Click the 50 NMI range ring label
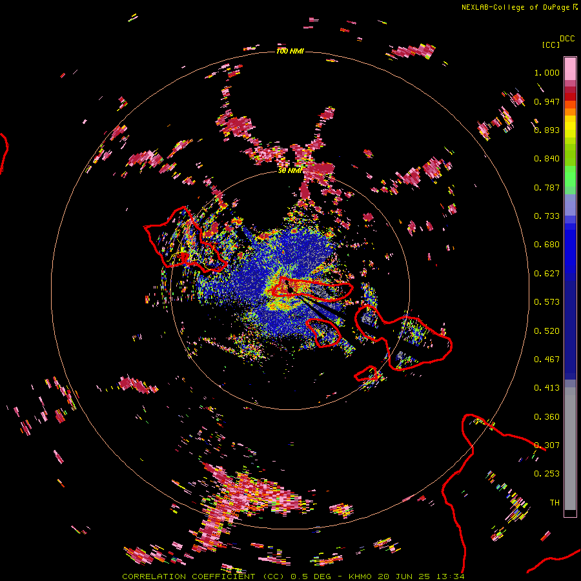 290,170
